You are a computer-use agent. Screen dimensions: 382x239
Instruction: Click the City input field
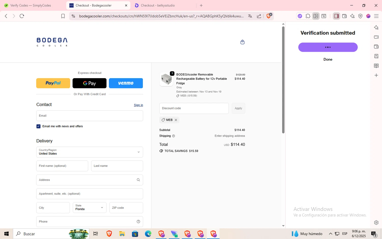click(x=53, y=208)
